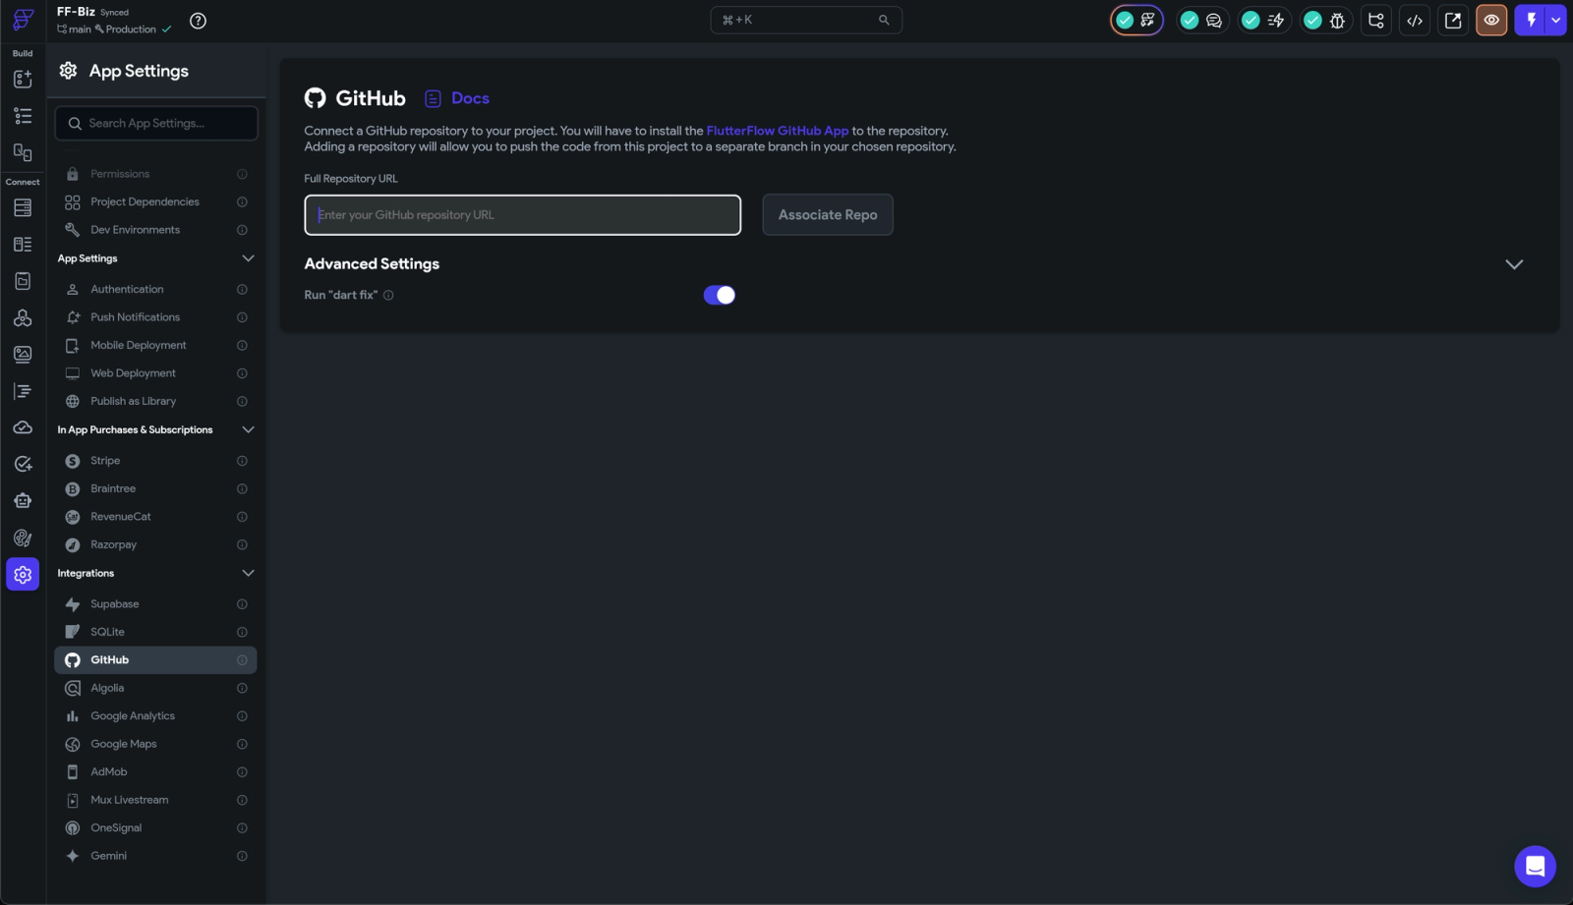This screenshot has height=905, width=1573.
Task: Toggle the Run "dart fix" switch
Action: point(719,295)
